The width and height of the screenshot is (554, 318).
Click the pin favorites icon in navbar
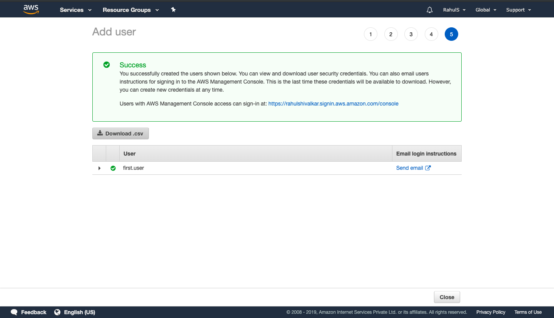(173, 10)
